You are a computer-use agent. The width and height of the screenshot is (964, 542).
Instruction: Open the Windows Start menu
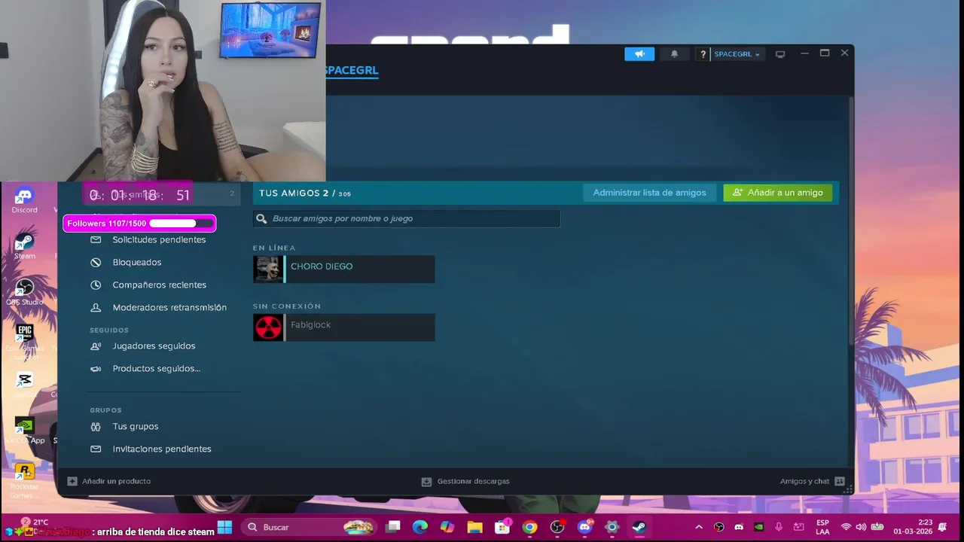tap(224, 527)
